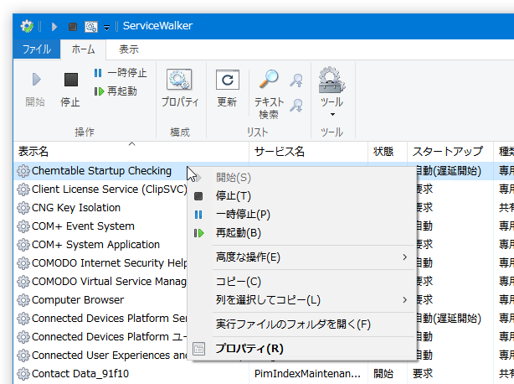Viewport: 514px width, 384px height.
Task: Click gear icon beside CNG Key Isolation
Action: click(23, 208)
